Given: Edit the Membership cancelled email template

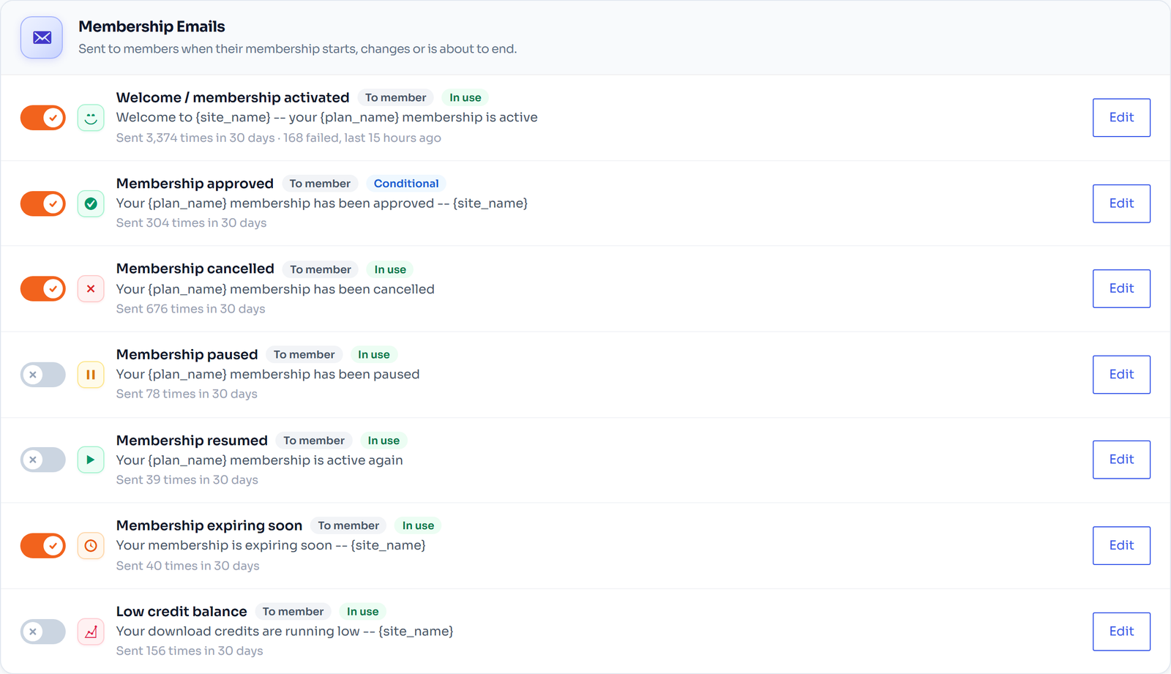Looking at the screenshot, I should [1121, 288].
